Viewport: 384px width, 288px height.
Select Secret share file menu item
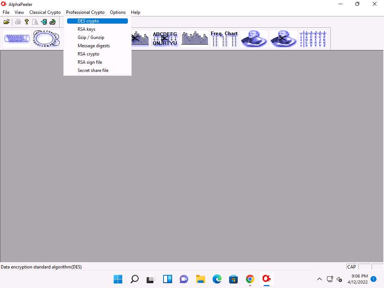coord(93,70)
